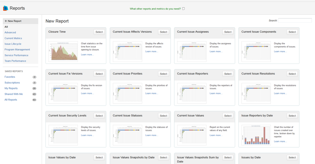Image resolution: width=315 pixels, height=164 pixels.
Task: Open the Issue Lifecycle category
Action: 13,44
